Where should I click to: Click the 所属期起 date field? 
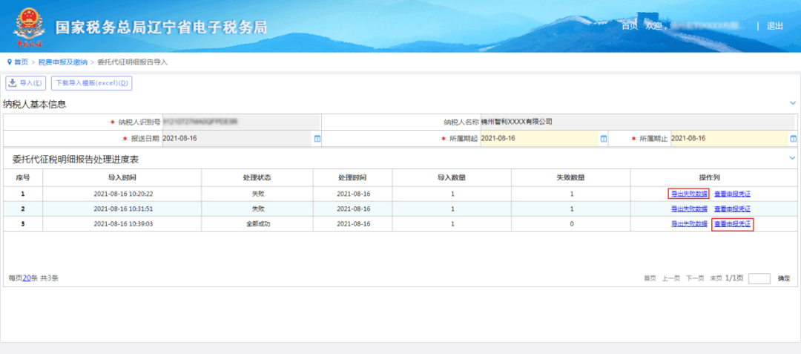[x=539, y=139]
